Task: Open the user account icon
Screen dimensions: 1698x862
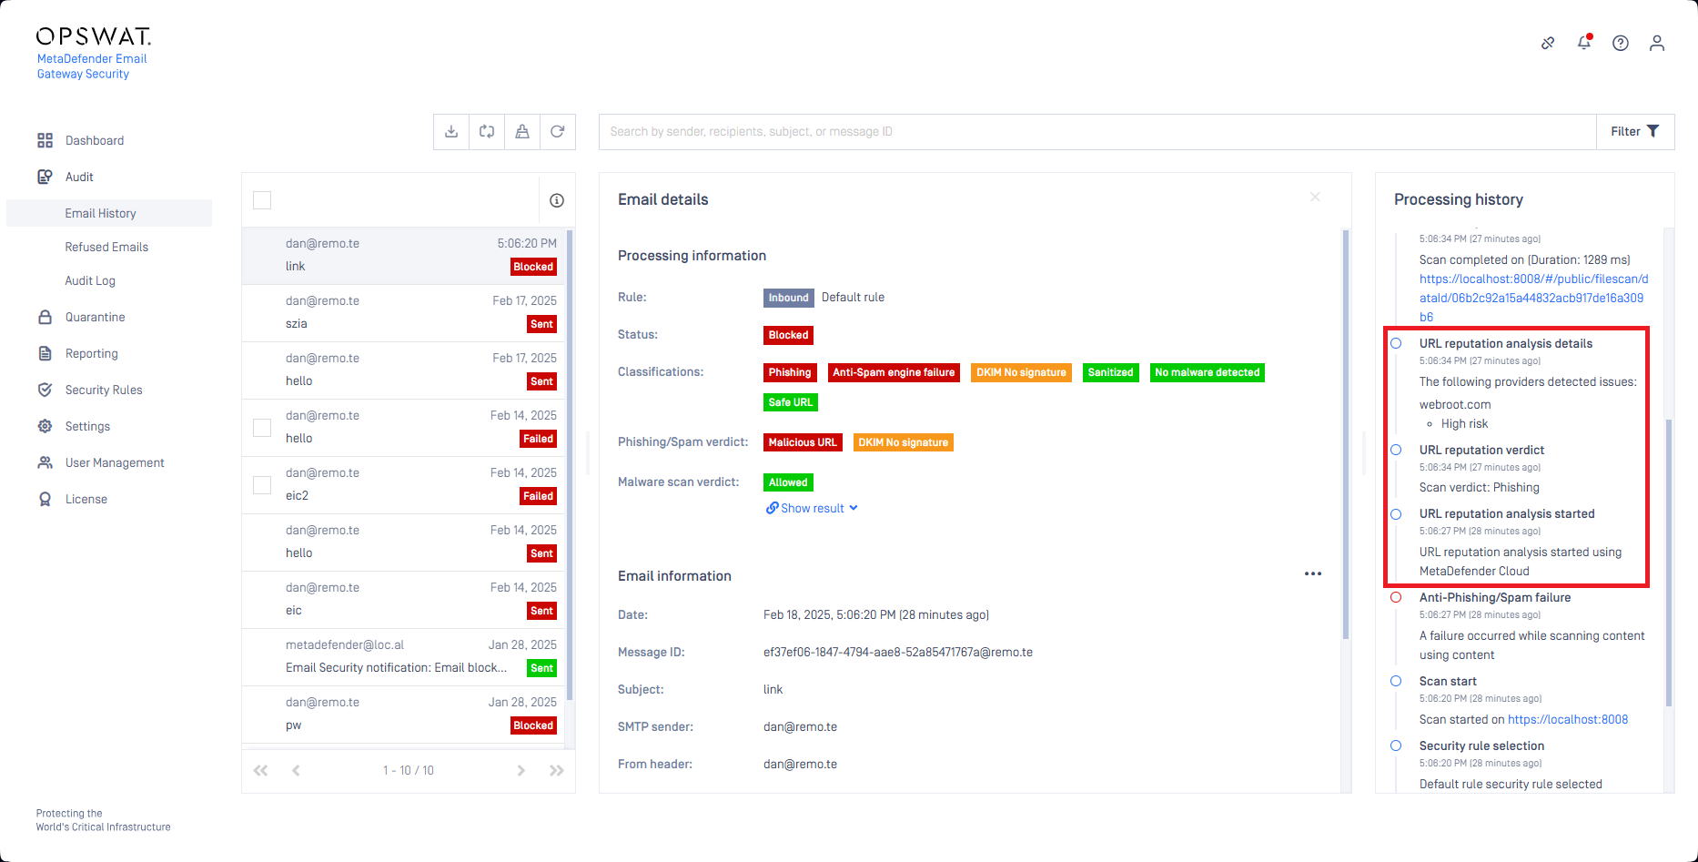Action: [1657, 43]
